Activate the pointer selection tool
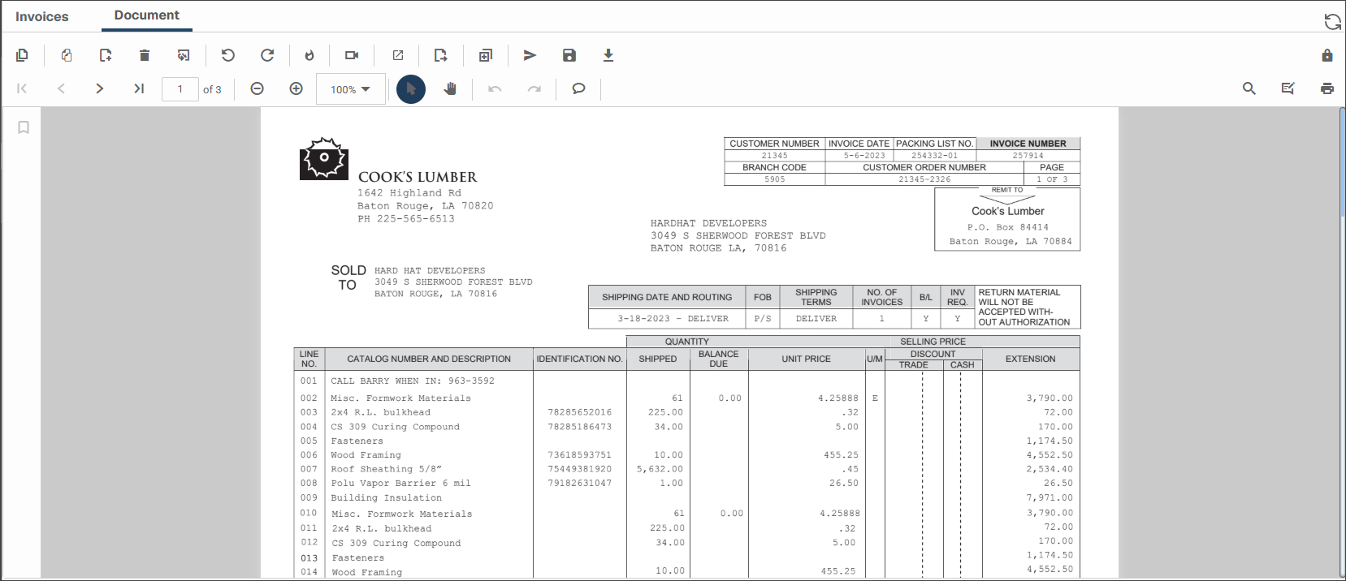This screenshot has height=581, width=1346. [411, 88]
